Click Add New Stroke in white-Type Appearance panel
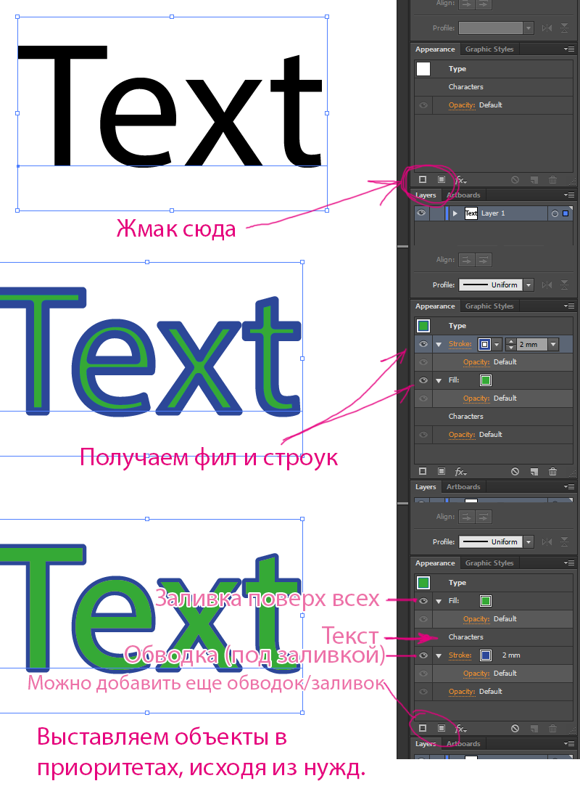580x810 pixels. [423, 179]
